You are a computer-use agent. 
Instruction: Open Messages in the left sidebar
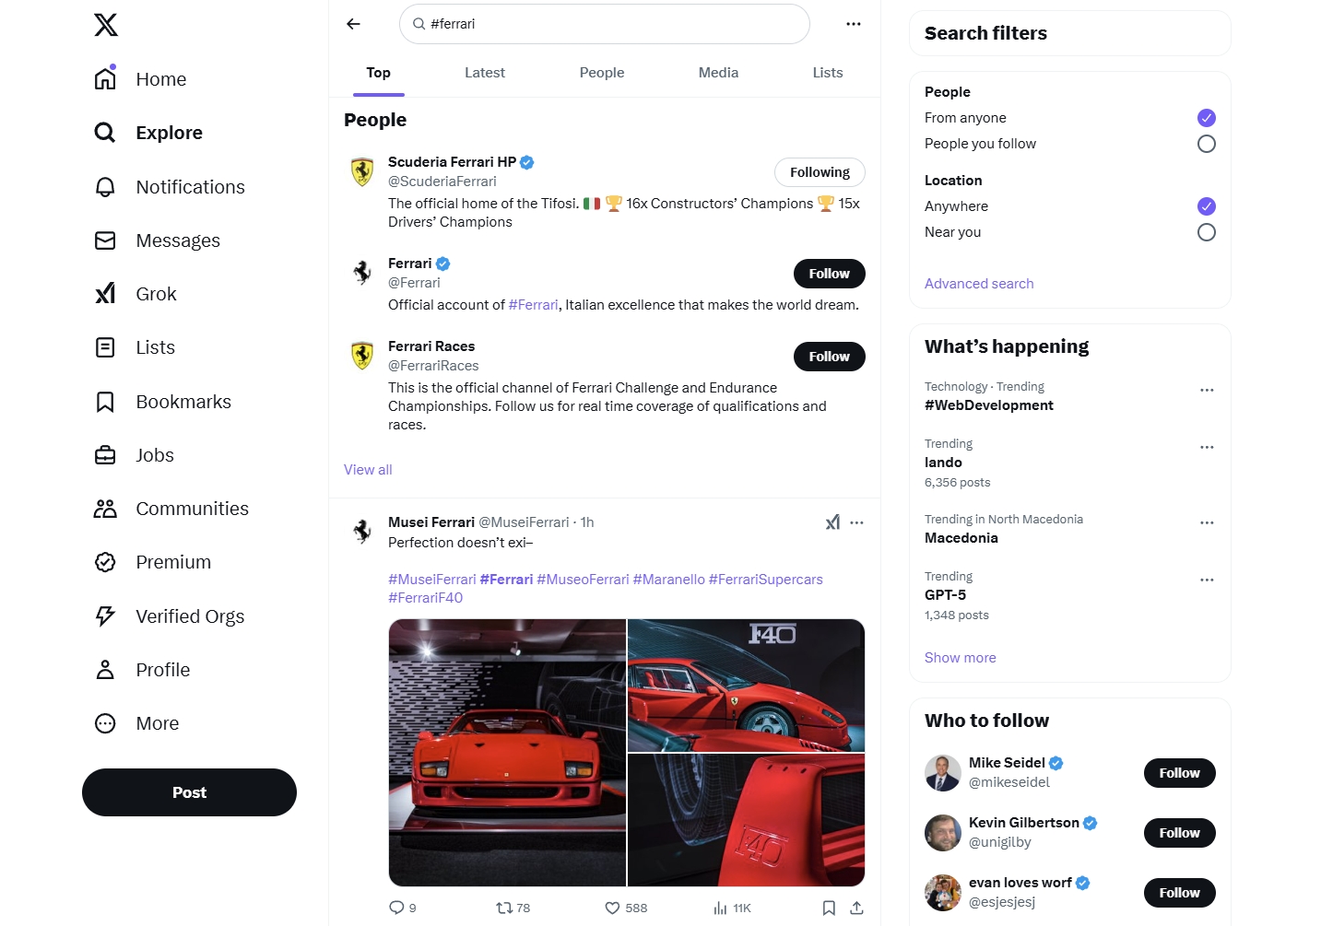pyautogui.click(x=177, y=240)
